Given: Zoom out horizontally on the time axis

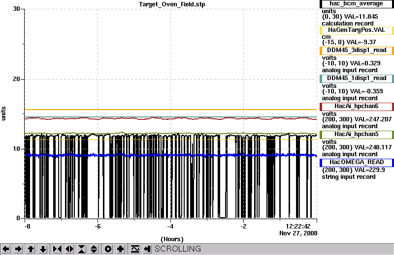Looking at the screenshot, I should coord(69,249).
